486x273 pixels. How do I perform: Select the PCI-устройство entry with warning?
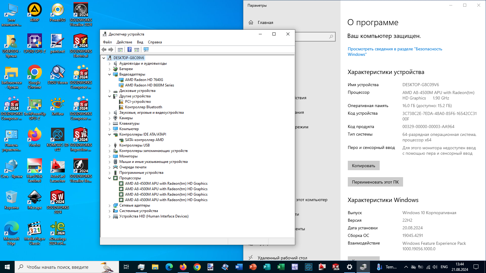tap(138, 102)
